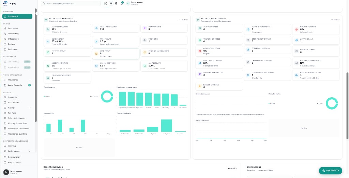The image size is (349, 178).
Task: Toggle light/dark theme sun icon
Action: pos(111,3)
